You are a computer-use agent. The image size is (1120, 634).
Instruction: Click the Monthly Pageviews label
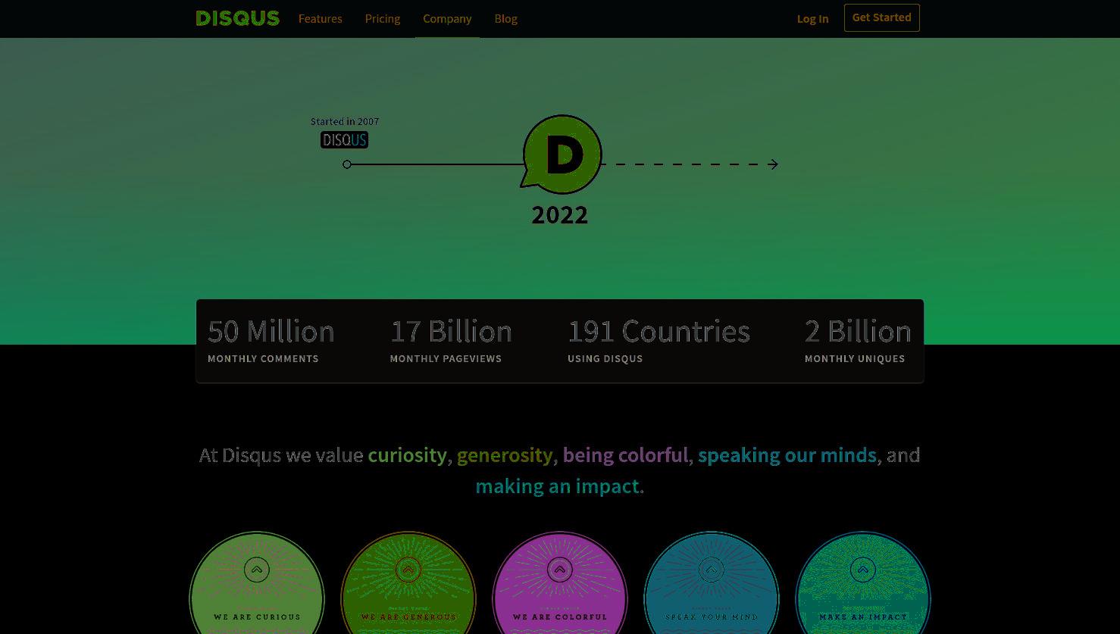[x=446, y=358]
